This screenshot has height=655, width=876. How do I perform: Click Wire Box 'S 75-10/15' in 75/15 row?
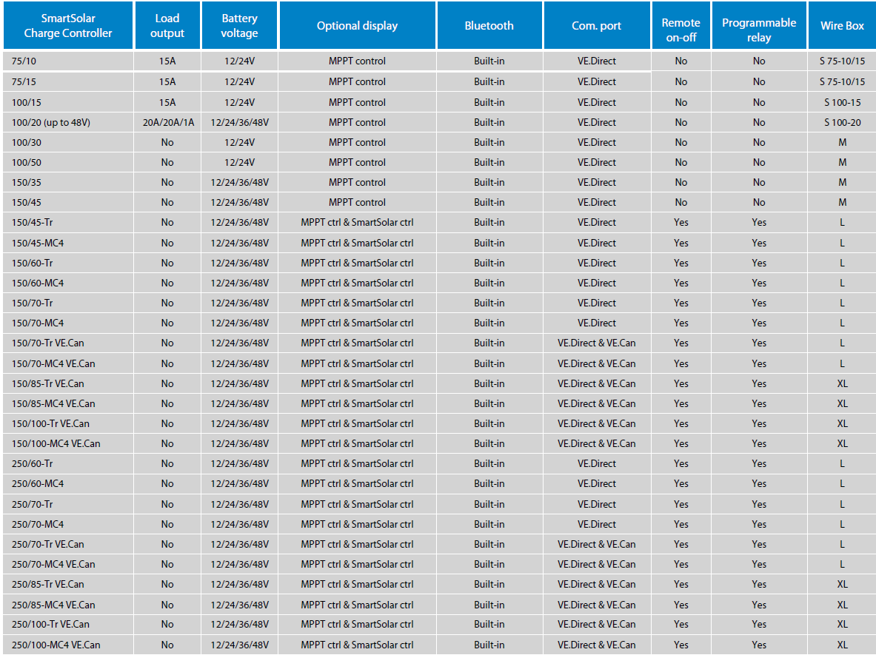tap(842, 81)
